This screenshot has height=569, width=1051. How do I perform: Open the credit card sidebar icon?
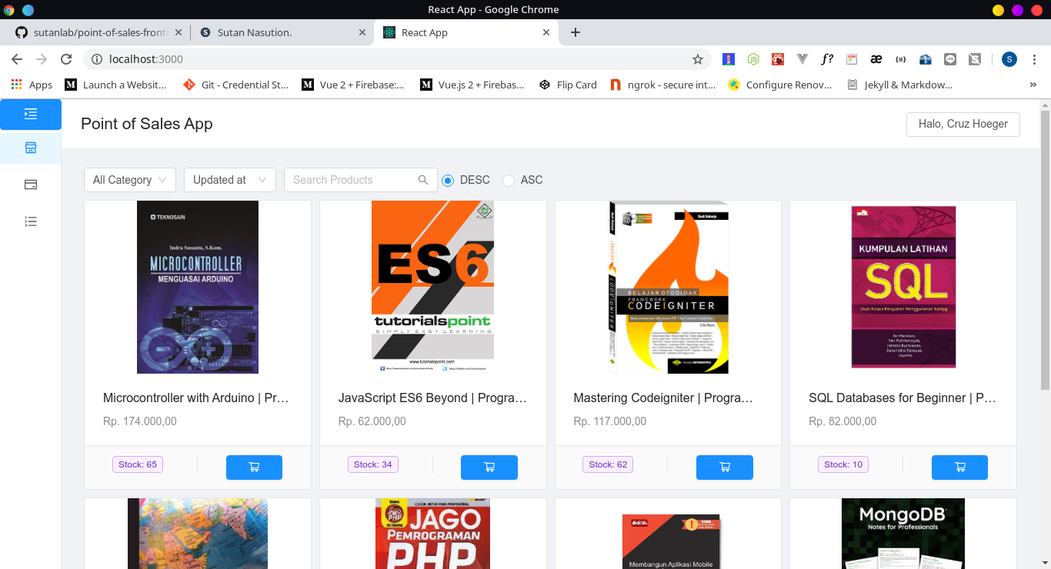tap(31, 185)
